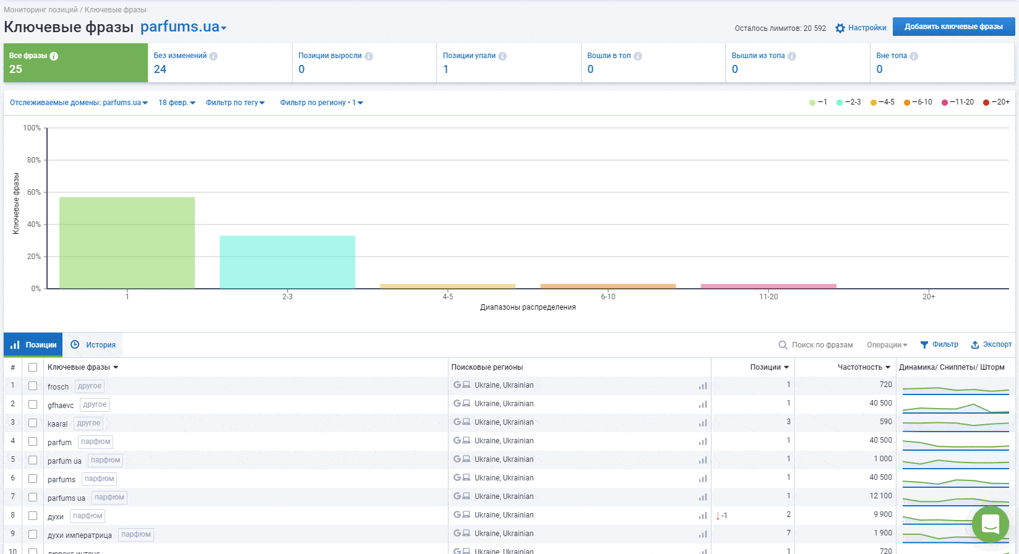
Task: Click the clock icon of the История tab
Action: [75, 344]
